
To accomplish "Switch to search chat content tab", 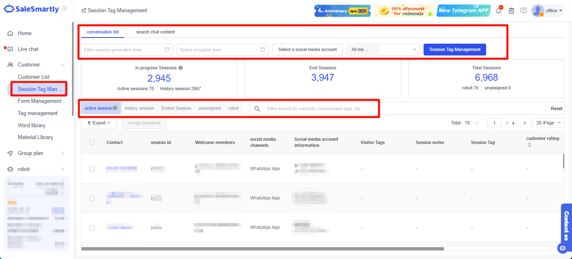I will coord(155,32).
